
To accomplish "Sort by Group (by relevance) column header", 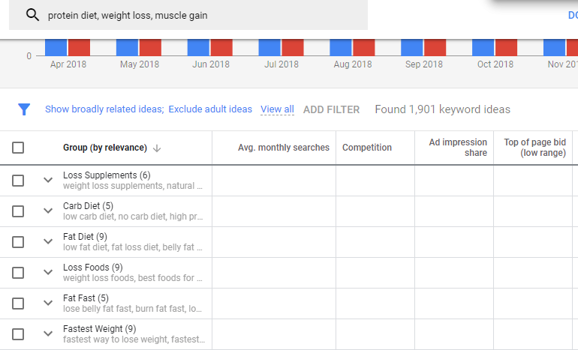I will (105, 148).
